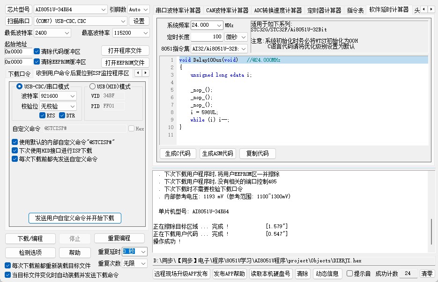The height and width of the screenshot is (282, 438).
Task: Click 发送用户自定义命令并开始下载 button
Action: [x=75, y=218]
